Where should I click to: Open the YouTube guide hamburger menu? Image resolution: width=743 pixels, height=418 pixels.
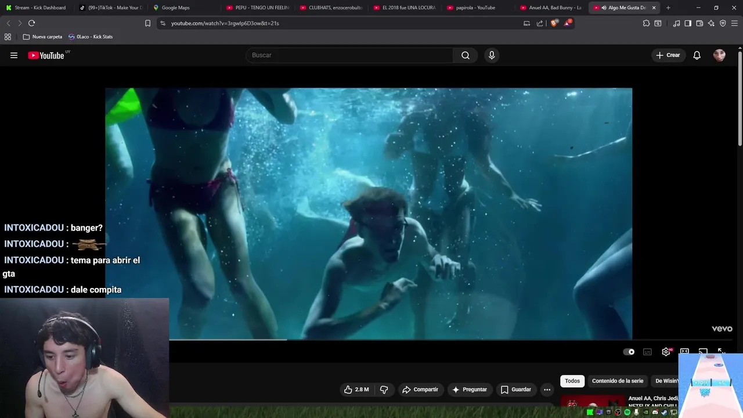pyautogui.click(x=14, y=55)
